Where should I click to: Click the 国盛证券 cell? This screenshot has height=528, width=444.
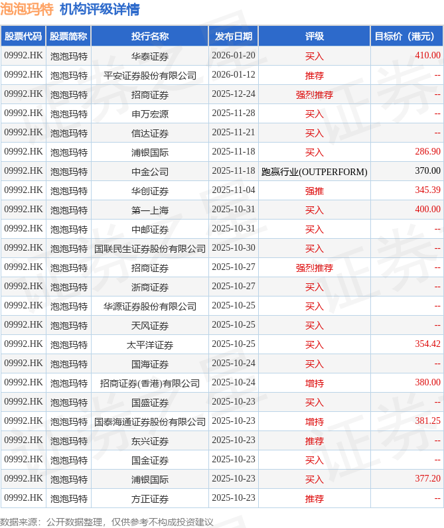[150, 402]
